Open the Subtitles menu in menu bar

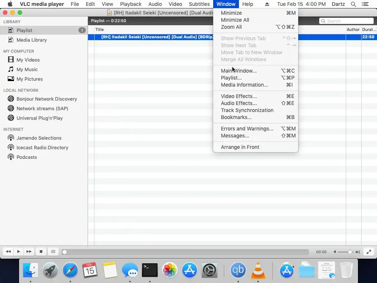(199, 4)
